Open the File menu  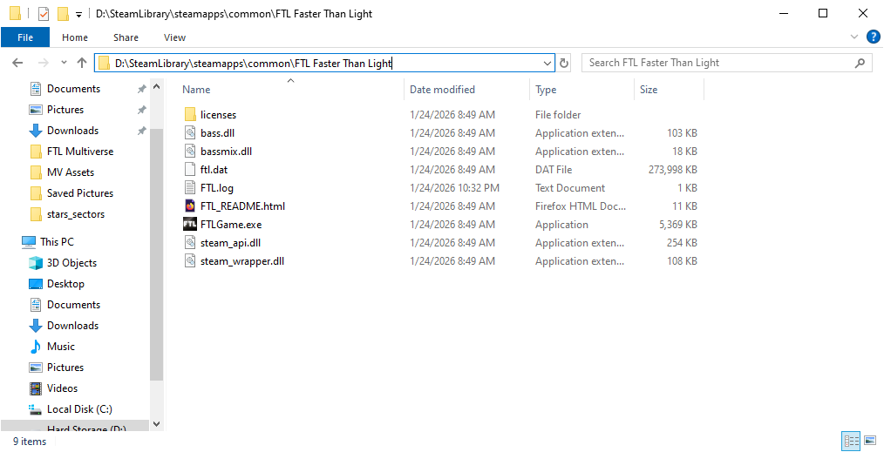[x=25, y=37]
